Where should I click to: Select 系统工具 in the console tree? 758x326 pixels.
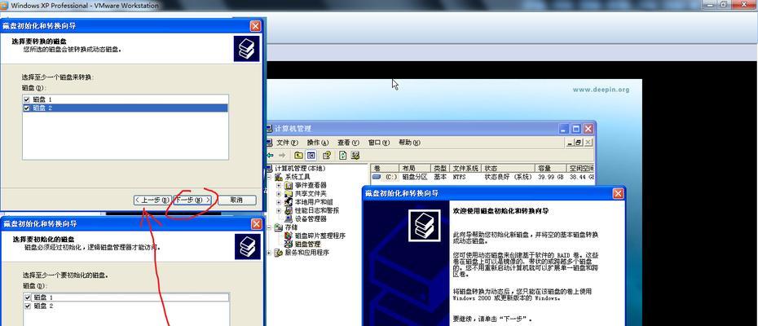pos(297,177)
